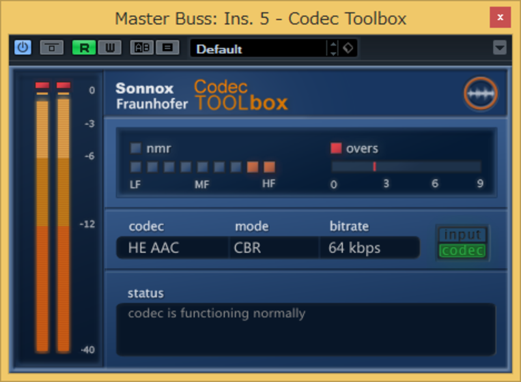This screenshot has width=521, height=382.
Task: Reset the left channel clip indicator
Action: click(x=42, y=85)
